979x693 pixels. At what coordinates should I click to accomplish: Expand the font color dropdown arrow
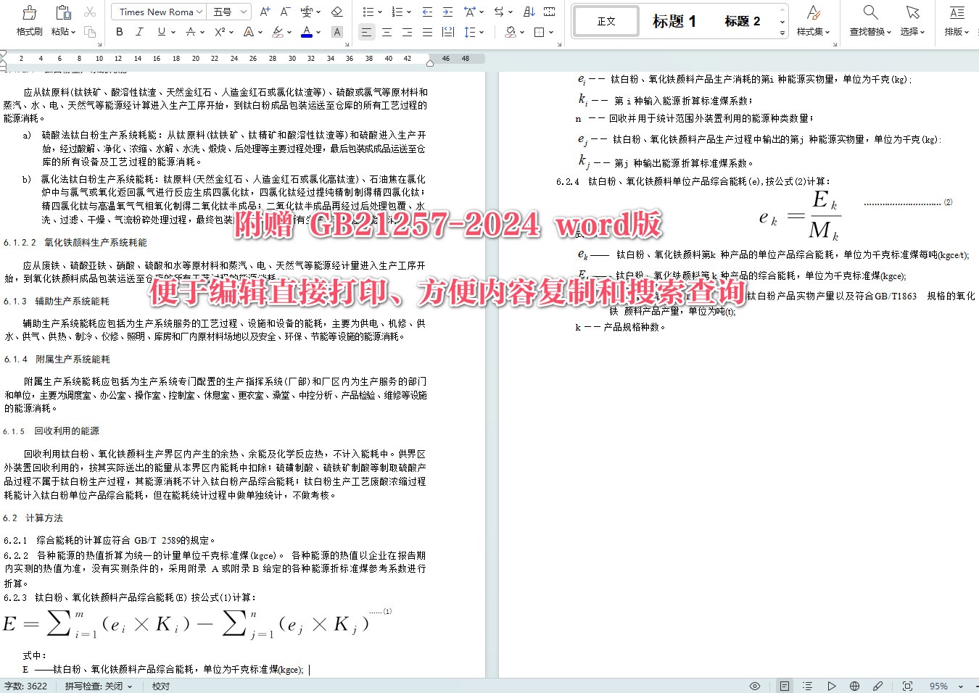[x=317, y=33]
